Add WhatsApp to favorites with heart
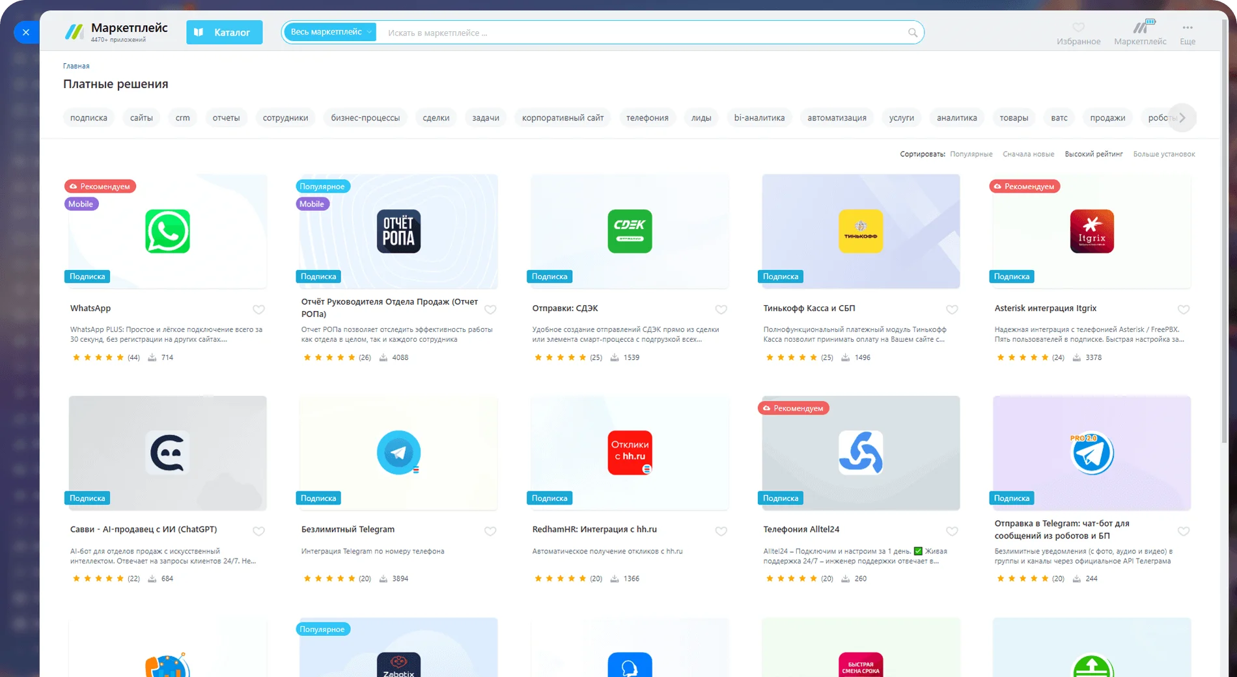Viewport: 1237px width, 677px height. (x=258, y=309)
